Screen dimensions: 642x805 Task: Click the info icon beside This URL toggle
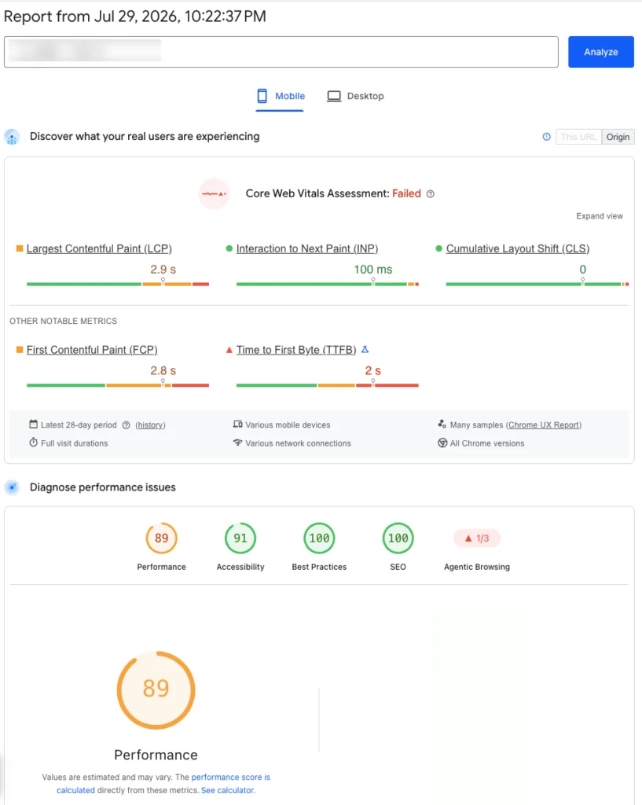pyautogui.click(x=547, y=137)
